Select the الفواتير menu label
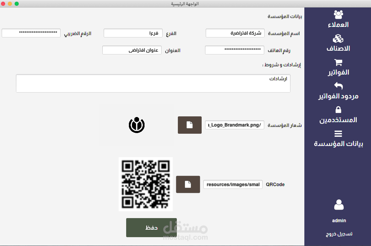 point(338,72)
